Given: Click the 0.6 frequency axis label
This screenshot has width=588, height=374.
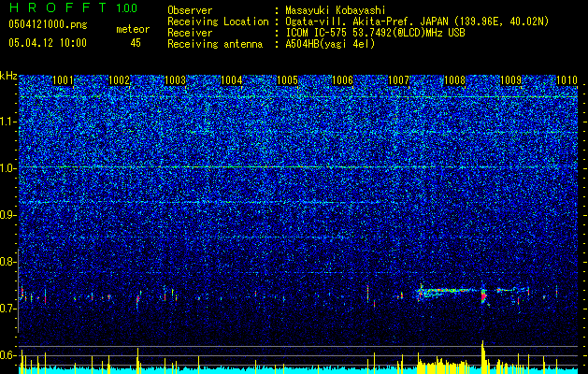Looking at the screenshot, I should tap(8, 355).
